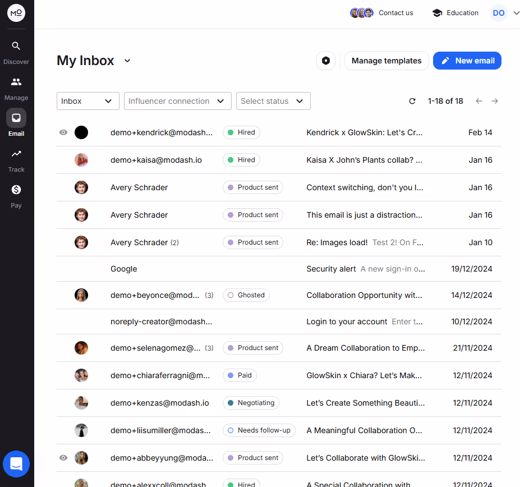Viewport: 520px width, 487px height.
Task: Open the Pay dollar icon
Action: point(16,190)
